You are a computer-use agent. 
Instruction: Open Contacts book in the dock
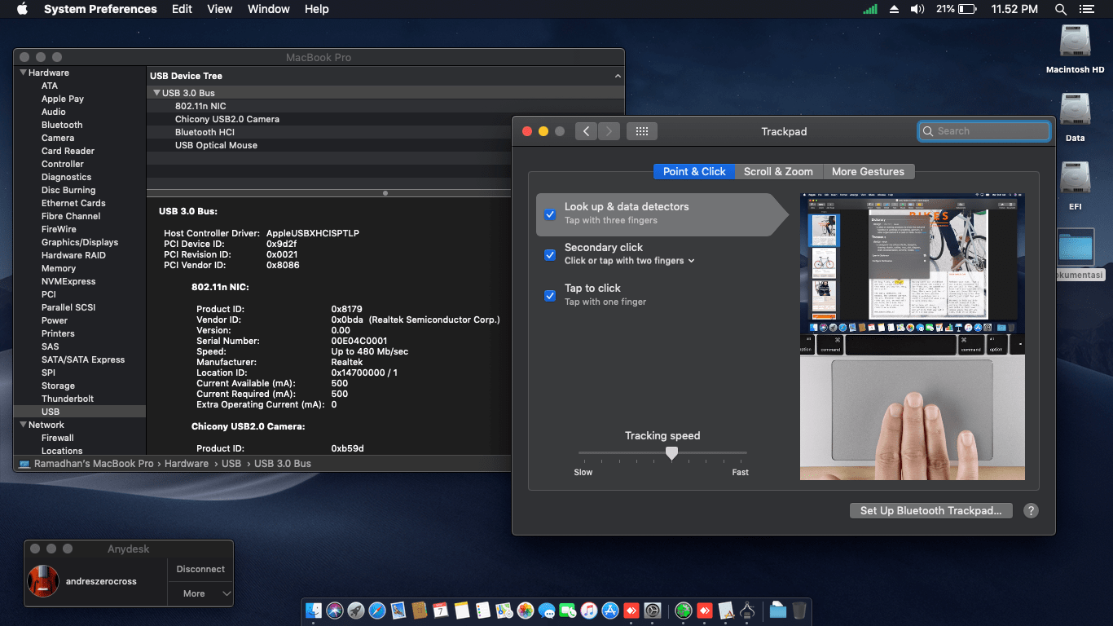point(420,610)
